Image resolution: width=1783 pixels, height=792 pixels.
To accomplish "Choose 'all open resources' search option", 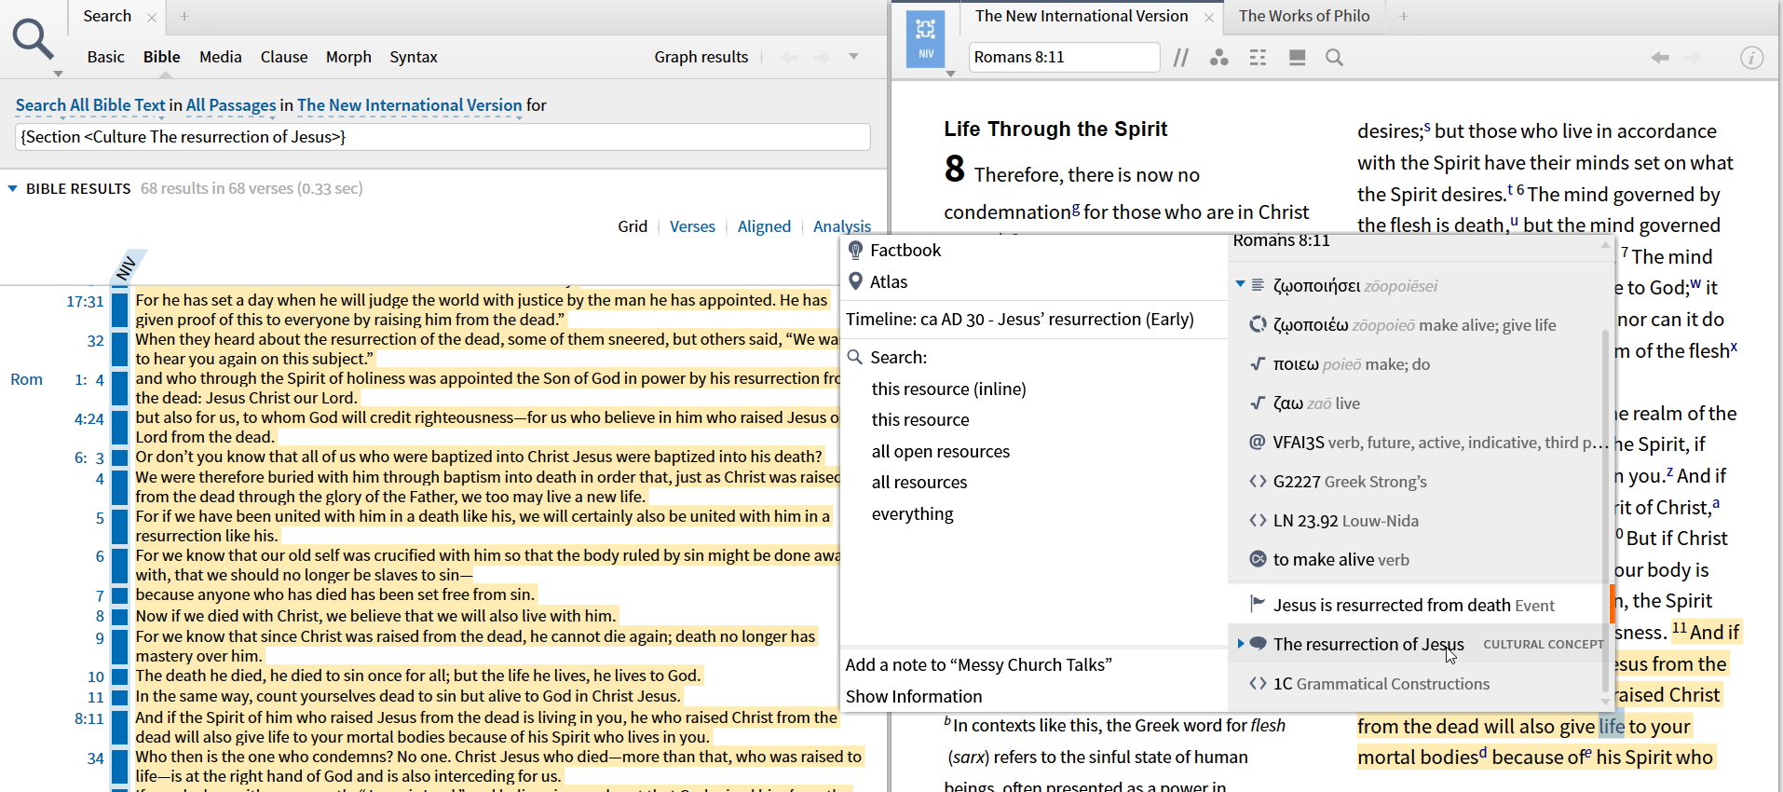I will point(941,451).
